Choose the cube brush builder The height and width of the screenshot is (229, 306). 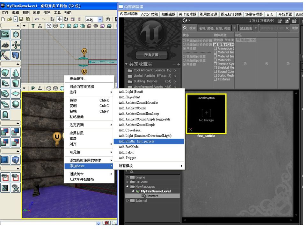[5, 73]
